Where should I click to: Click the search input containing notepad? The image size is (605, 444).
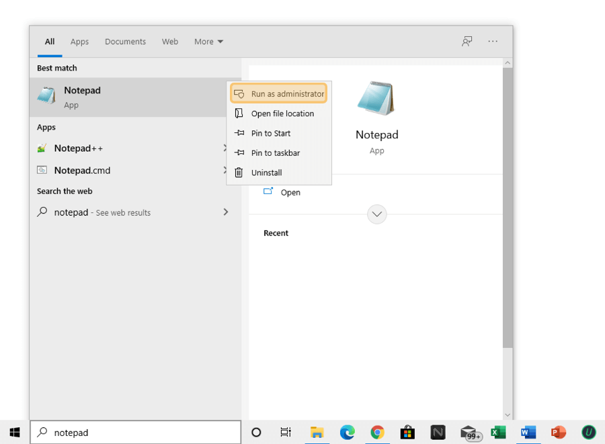(x=135, y=433)
